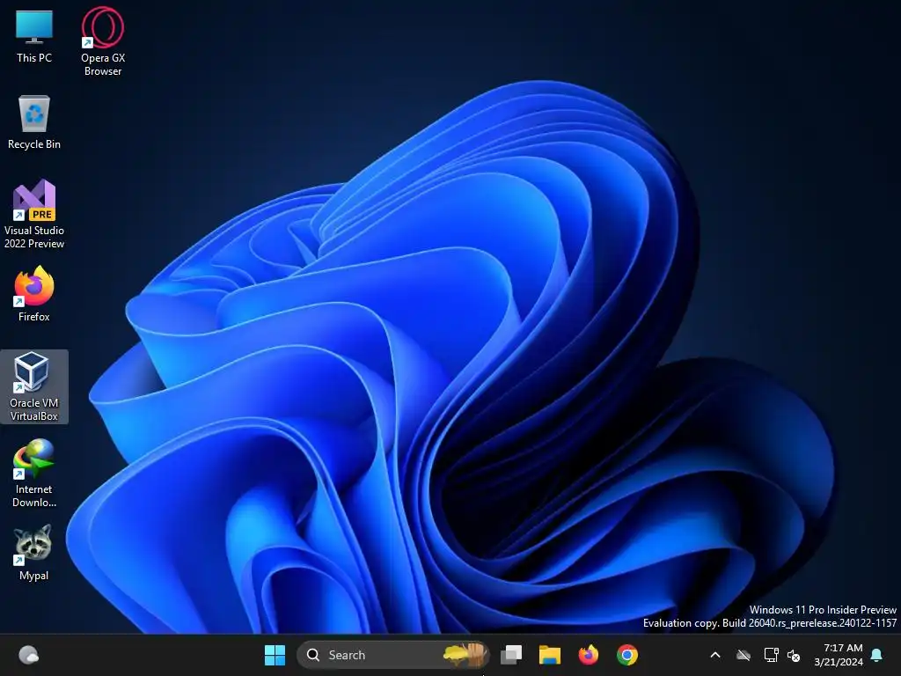Screen dimensions: 901x676
Task: Launch File Explorer from the taskbar
Action: 549,655
